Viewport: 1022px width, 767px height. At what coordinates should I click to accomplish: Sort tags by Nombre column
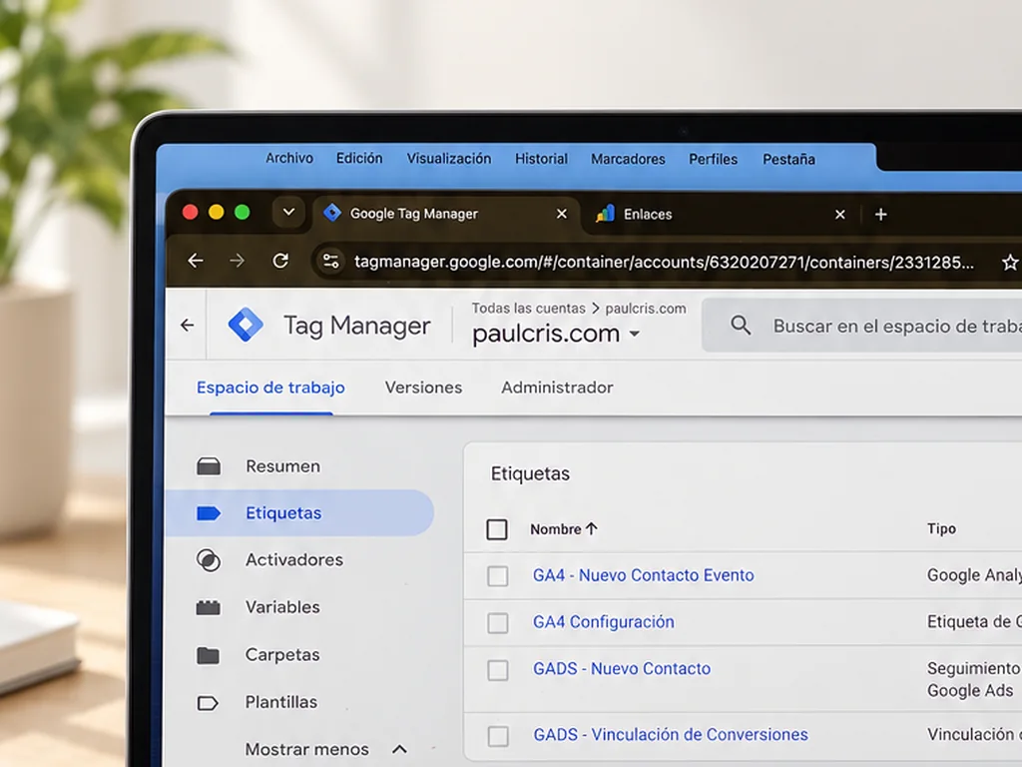(563, 529)
